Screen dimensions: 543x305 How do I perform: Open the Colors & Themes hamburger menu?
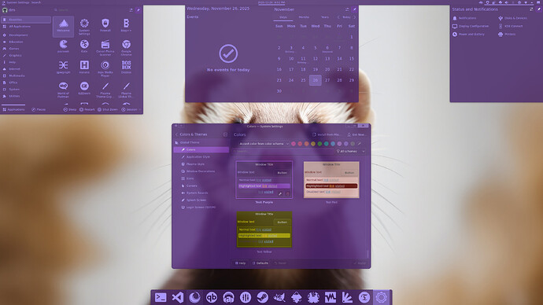point(225,134)
